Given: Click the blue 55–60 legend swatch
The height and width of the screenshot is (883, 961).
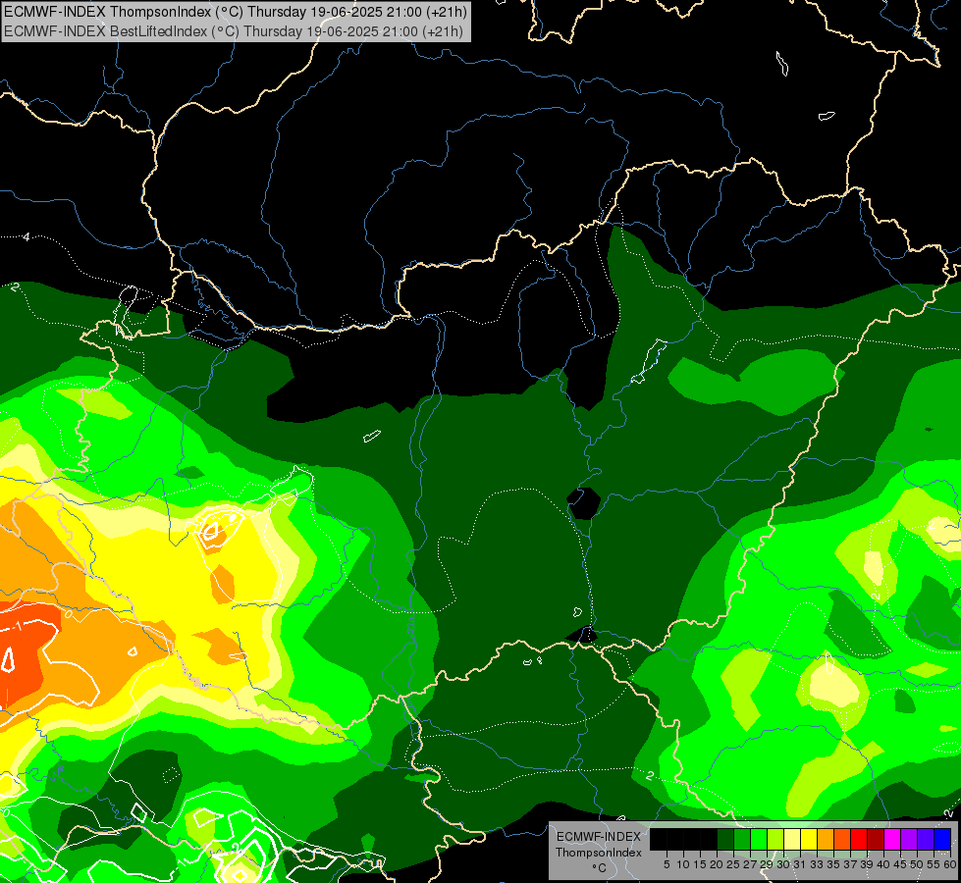Looking at the screenshot, I should (x=942, y=839).
